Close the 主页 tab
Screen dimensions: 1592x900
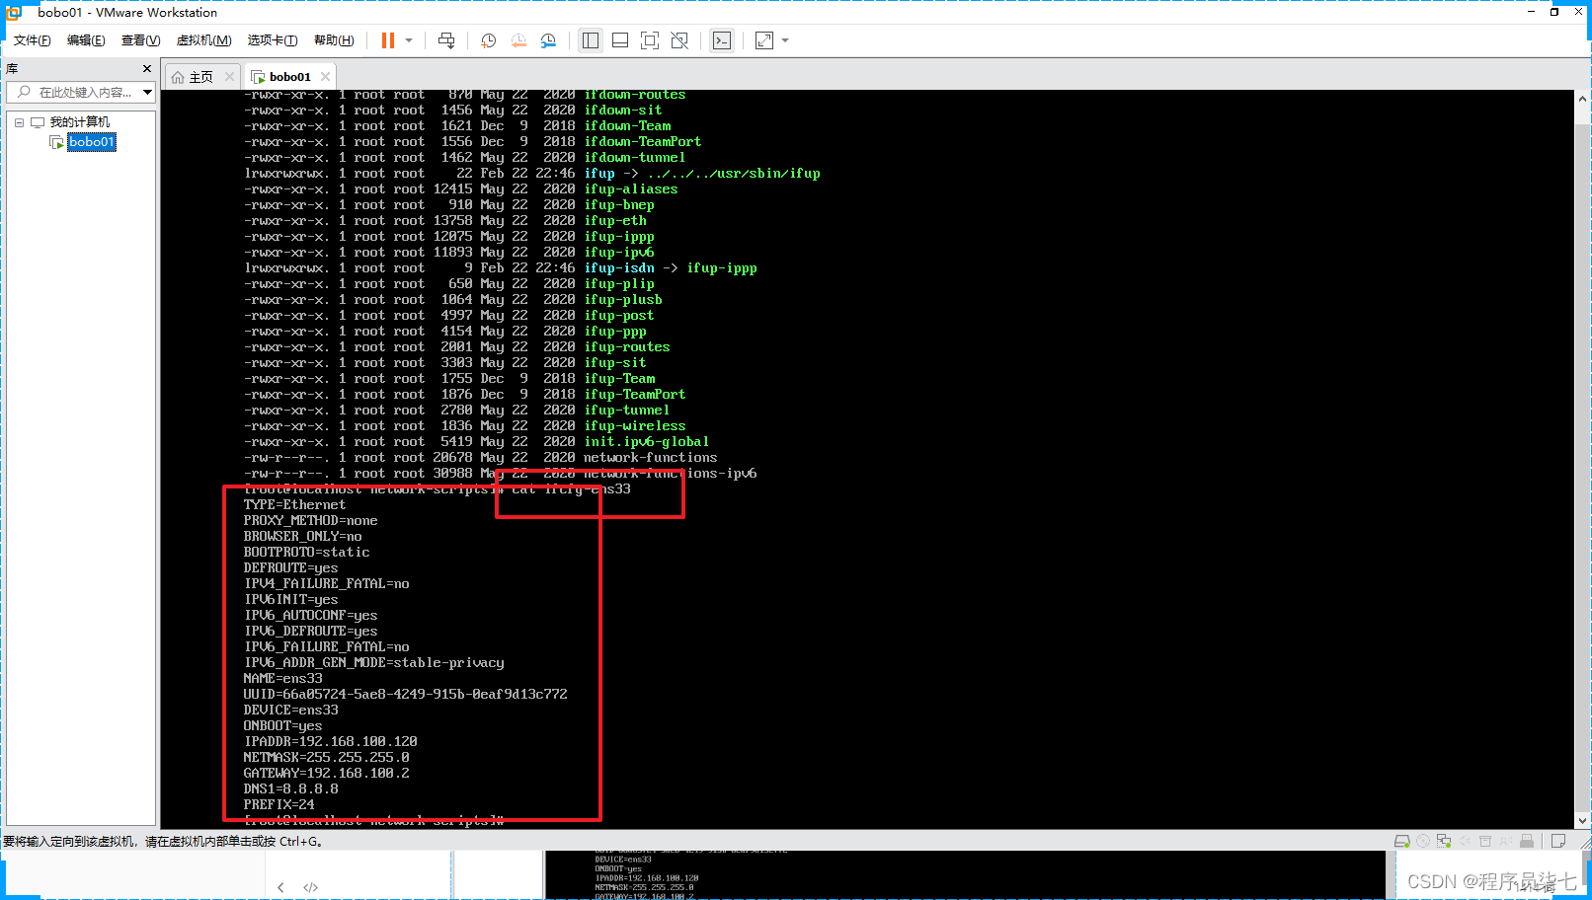(229, 76)
